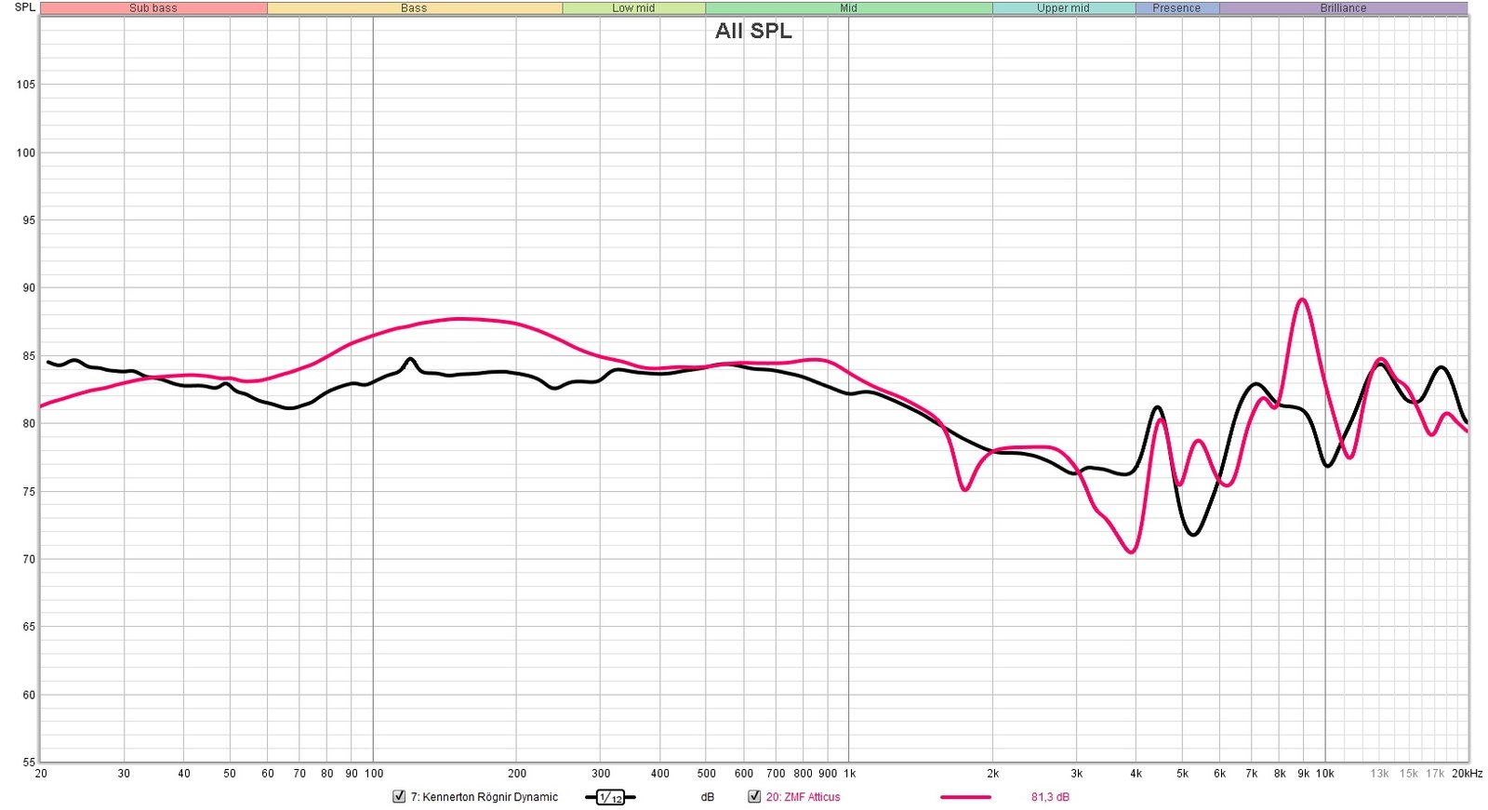Uncheck the Kennerton Rögnir Dynamic trace checkbox
Image resolution: width=1488 pixels, height=810 pixels.
[399, 797]
